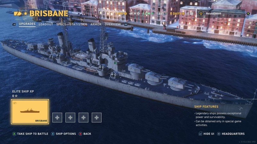The image size is (257, 144).
Task: Open the second empty upgrade slot
Action: pyautogui.click(x=70, y=117)
